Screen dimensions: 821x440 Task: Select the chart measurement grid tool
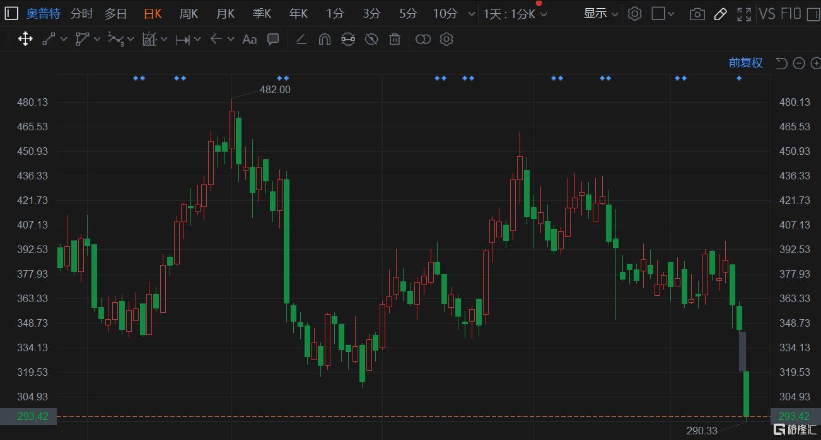click(x=149, y=39)
